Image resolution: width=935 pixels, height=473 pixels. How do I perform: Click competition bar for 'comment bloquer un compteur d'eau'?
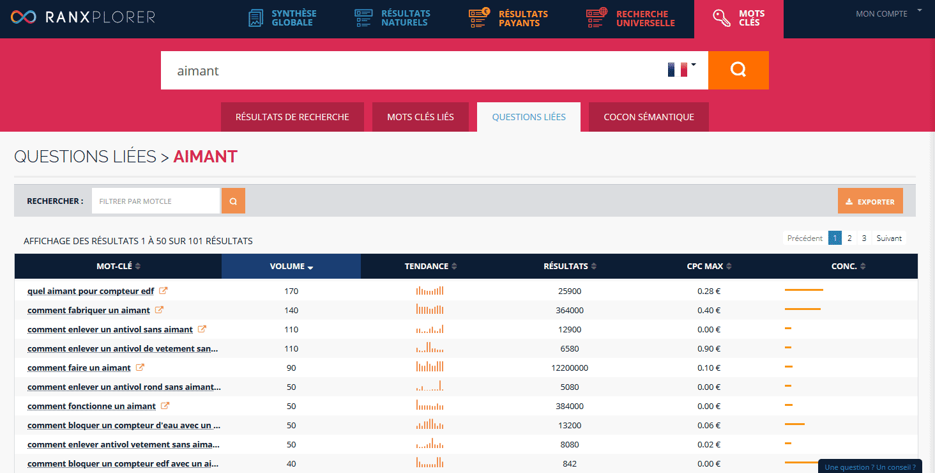794,424
